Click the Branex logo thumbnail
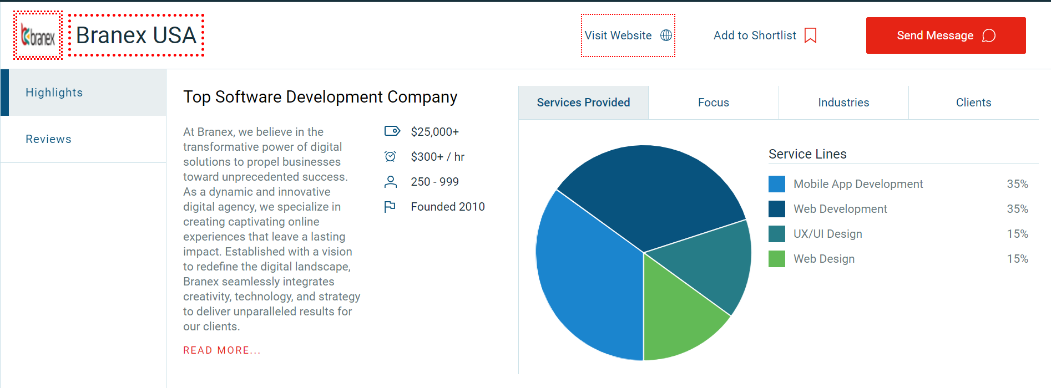The width and height of the screenshot is (1051, 388). [38, 35]
